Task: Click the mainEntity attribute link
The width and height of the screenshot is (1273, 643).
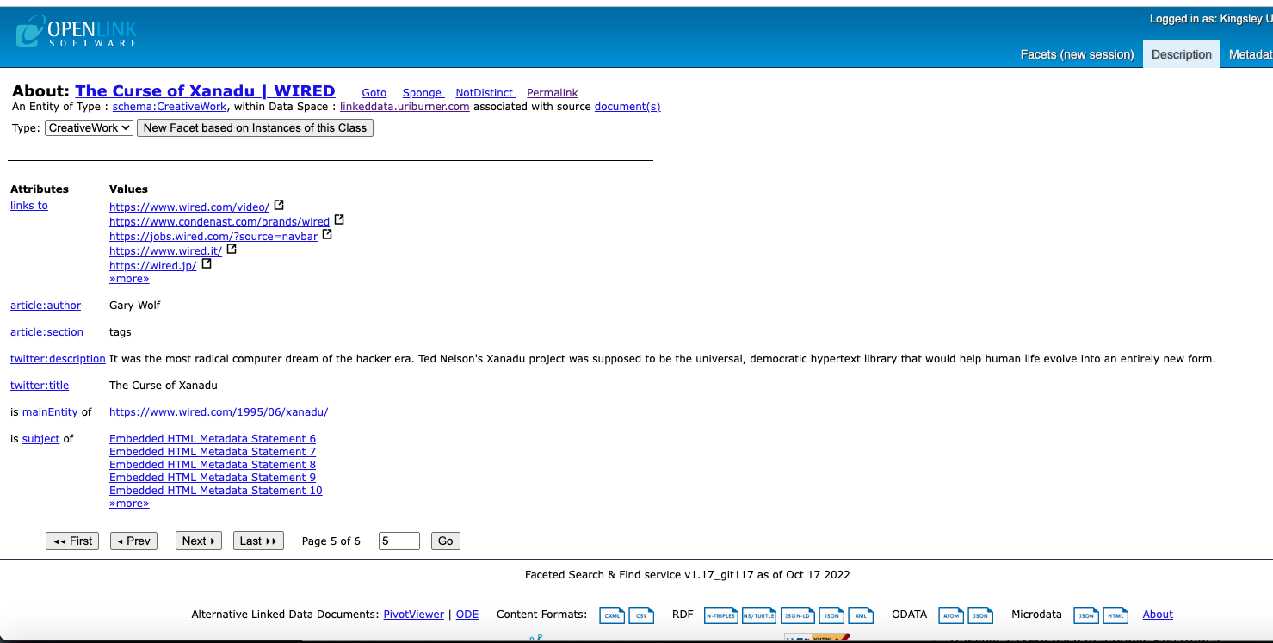Action: [50, 412]
